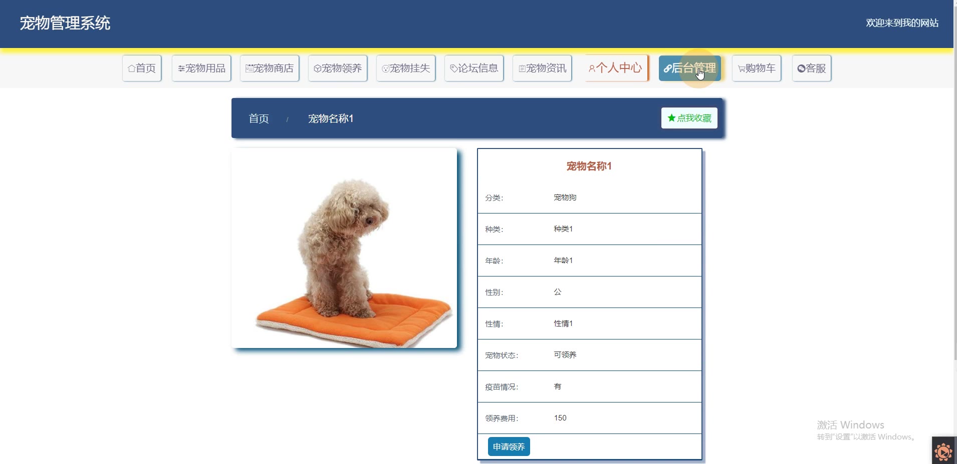Click the star icon 点我收藏 favorite button
Viewport: 957px width, 464px height.
(x=671, y=118)
